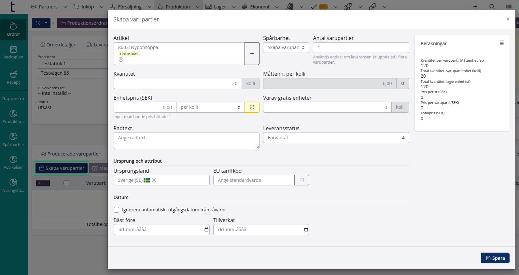Image resolution: width=519 pixels, height=275 pixels.
Task: Click the EU tariffkod add icon button
Action: [x=302, y=180]
